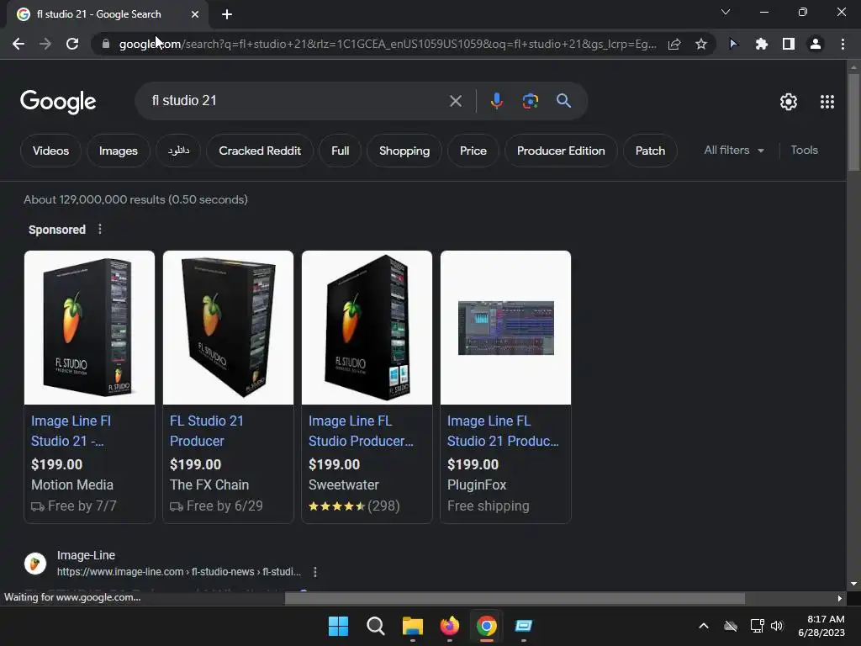Screen dimensions: 861x646
Task: Open the Motion Media FL Studio 21 listing
Action: pyautogui.click(x=71, y=432)
